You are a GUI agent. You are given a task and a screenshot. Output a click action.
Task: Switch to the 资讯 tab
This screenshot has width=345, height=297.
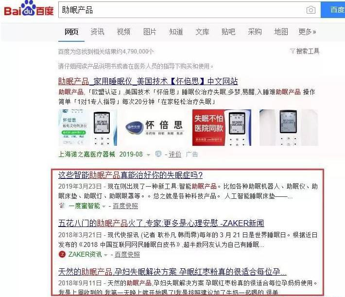pos(97,32)
